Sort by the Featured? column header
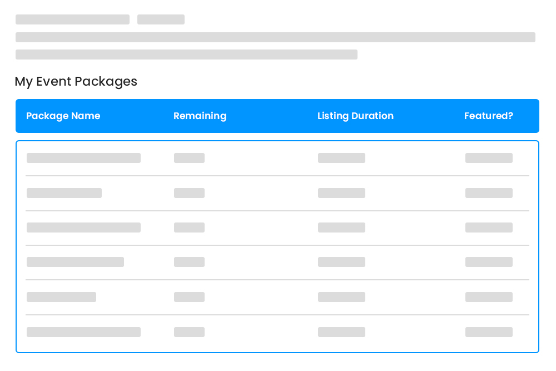The height and width of the screenshot is (371, 556). (489, 116)
